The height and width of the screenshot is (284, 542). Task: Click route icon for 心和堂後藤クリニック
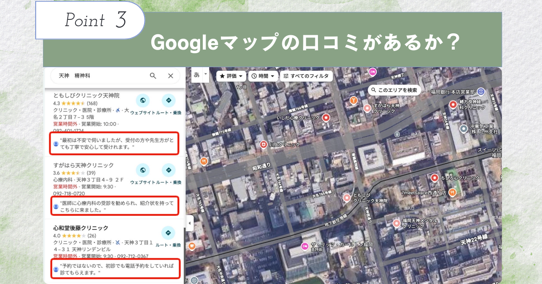tap(168, 233)
